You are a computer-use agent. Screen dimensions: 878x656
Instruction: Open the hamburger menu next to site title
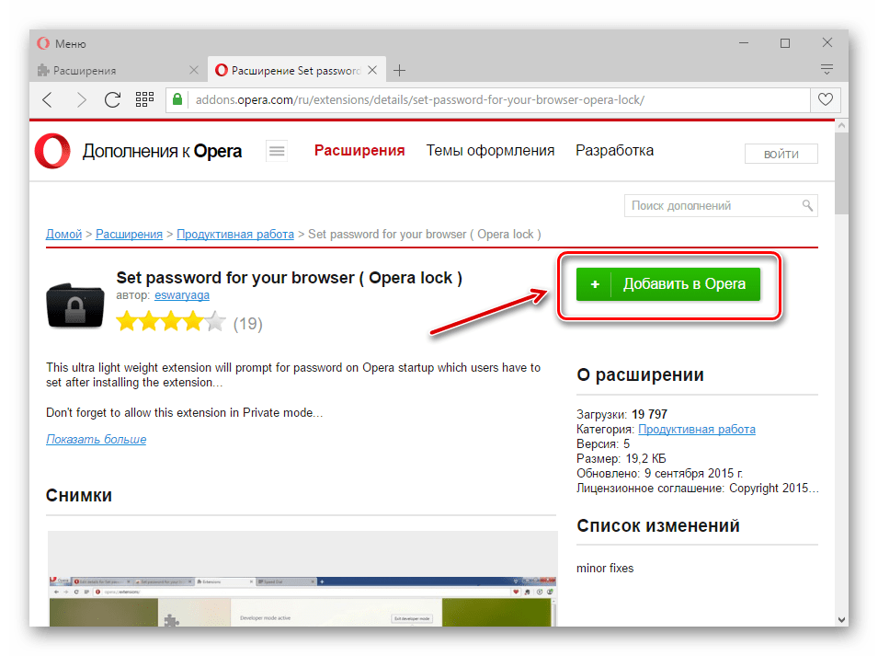pos(277,151)
